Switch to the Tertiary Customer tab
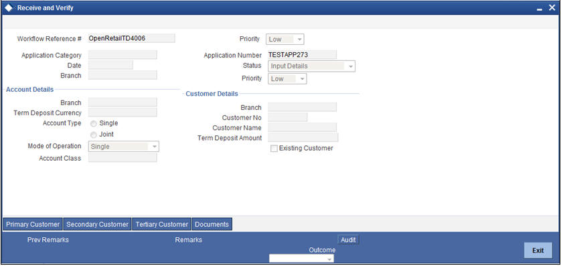This screenshot has width=561, height=266. click(162, 224)
